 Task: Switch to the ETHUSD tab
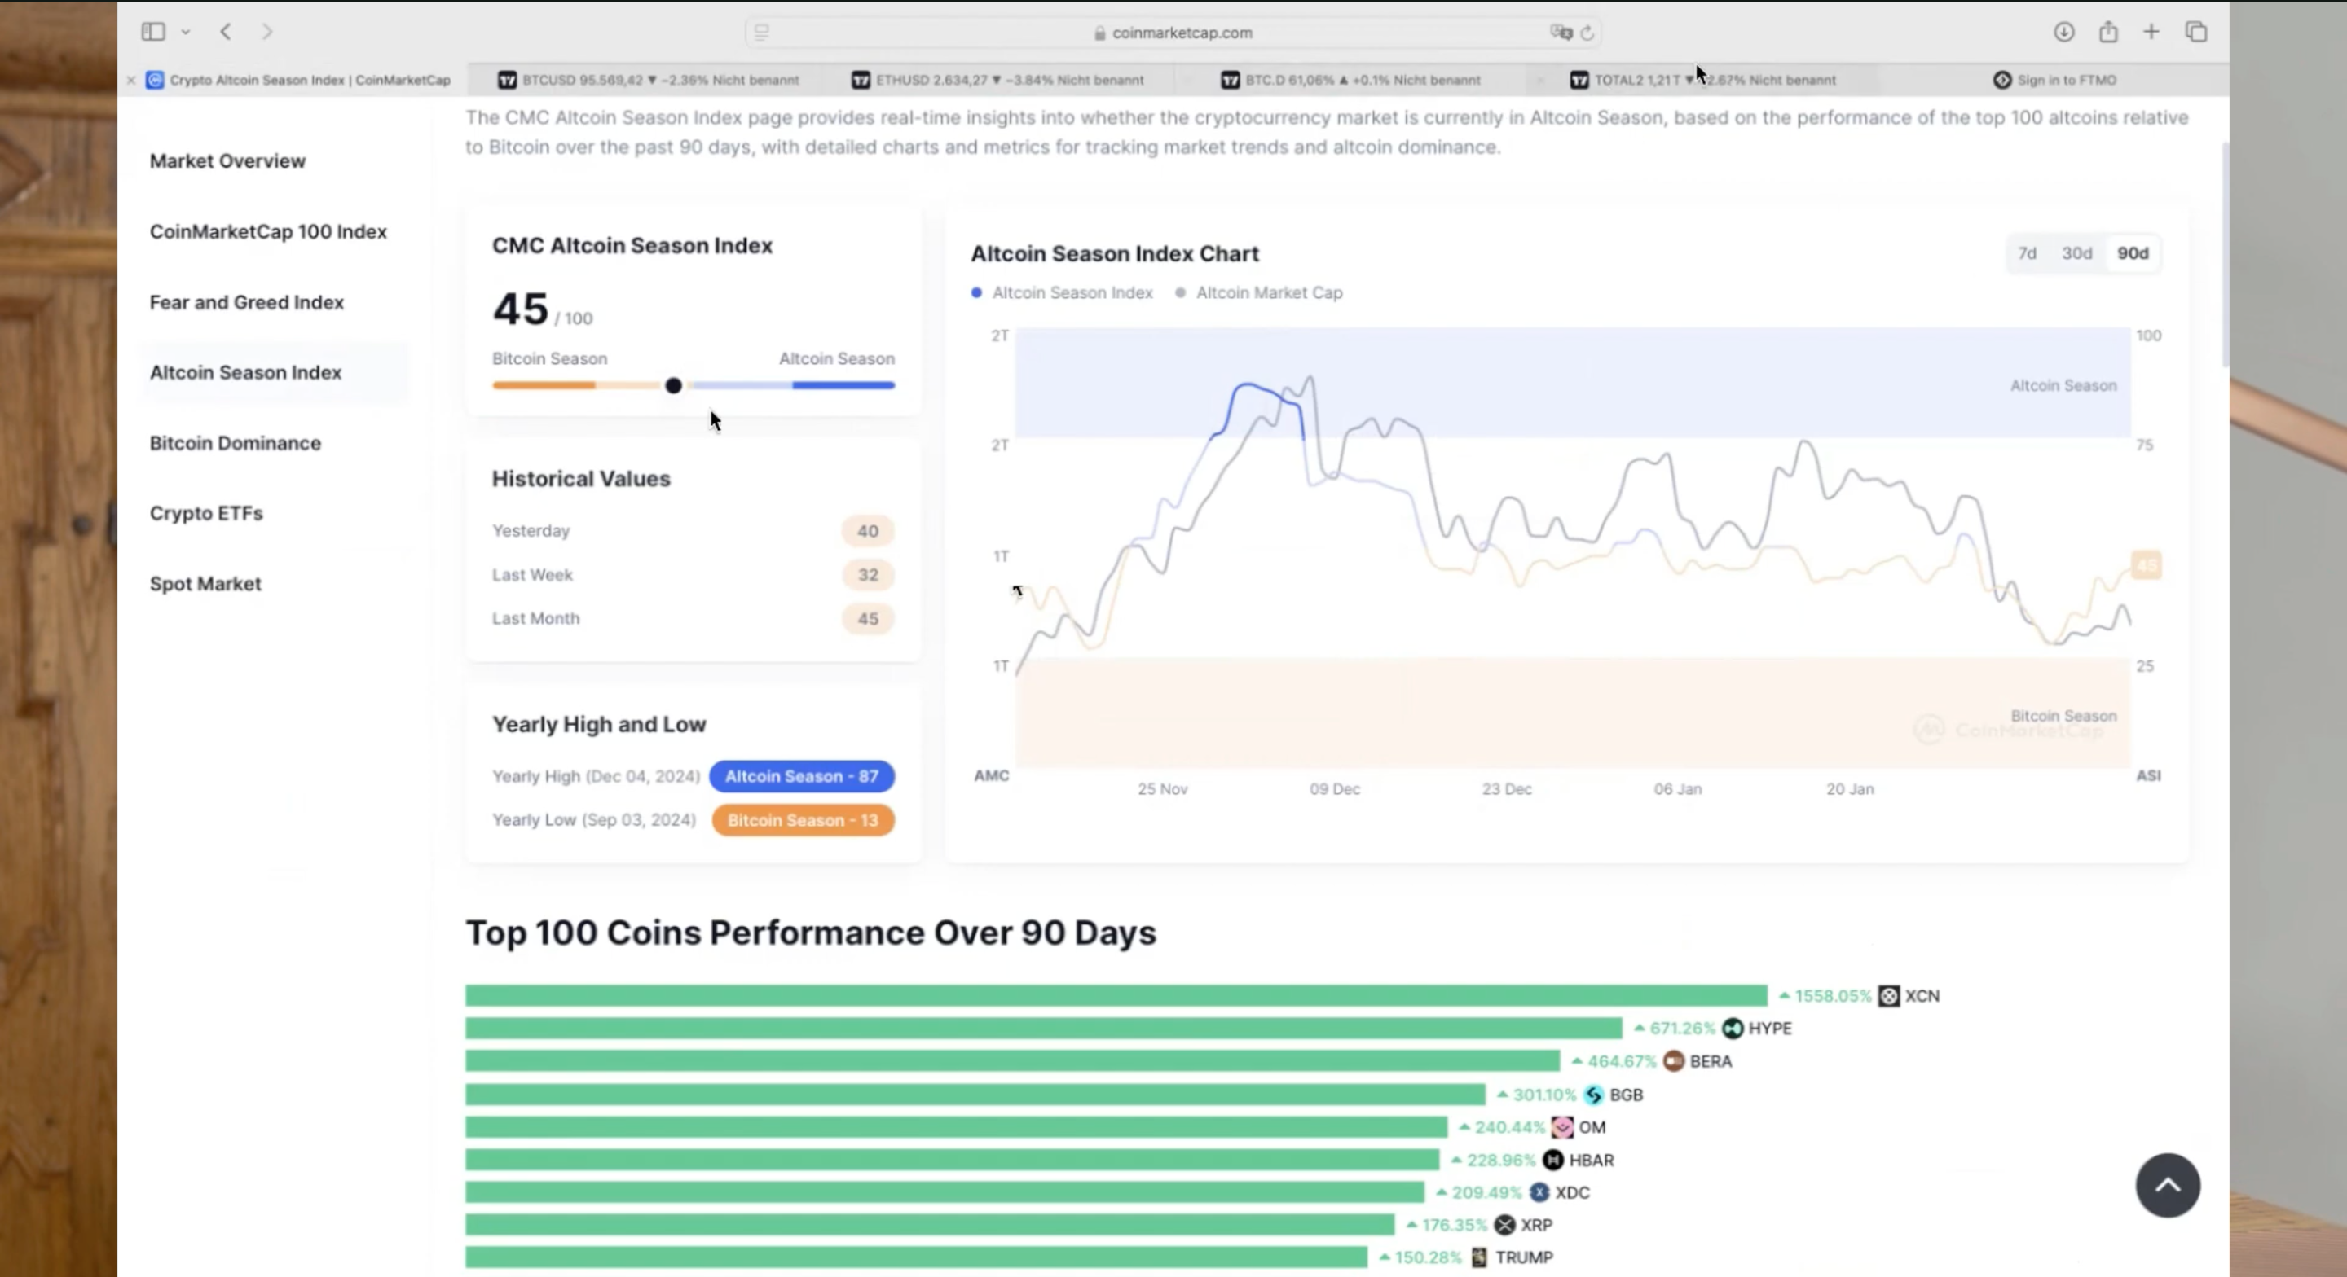point(997,80)
